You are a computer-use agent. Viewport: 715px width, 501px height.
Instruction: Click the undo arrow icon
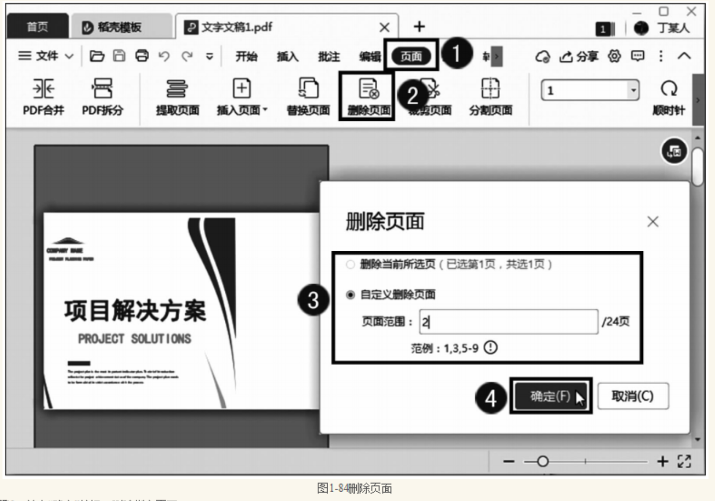164,56
